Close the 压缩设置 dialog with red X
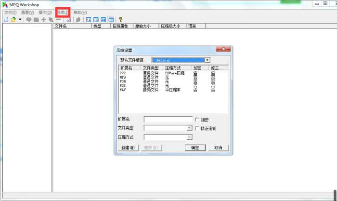 [x=223, y=49]
